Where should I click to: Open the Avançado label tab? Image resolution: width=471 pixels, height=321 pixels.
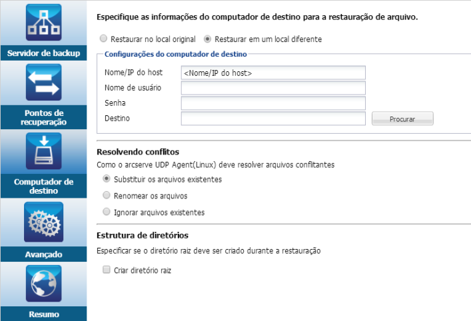pos(43,254)
